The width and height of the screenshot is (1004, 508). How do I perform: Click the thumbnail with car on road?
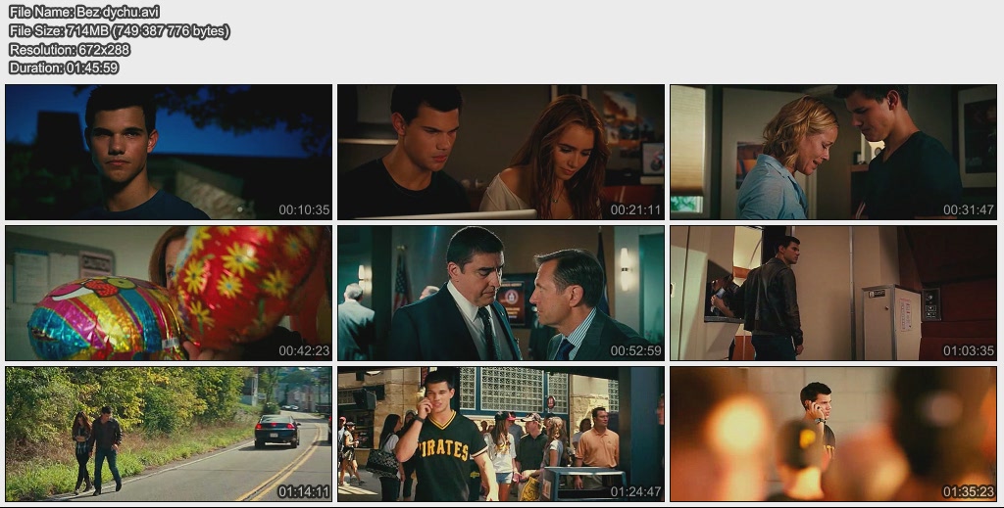168,434
